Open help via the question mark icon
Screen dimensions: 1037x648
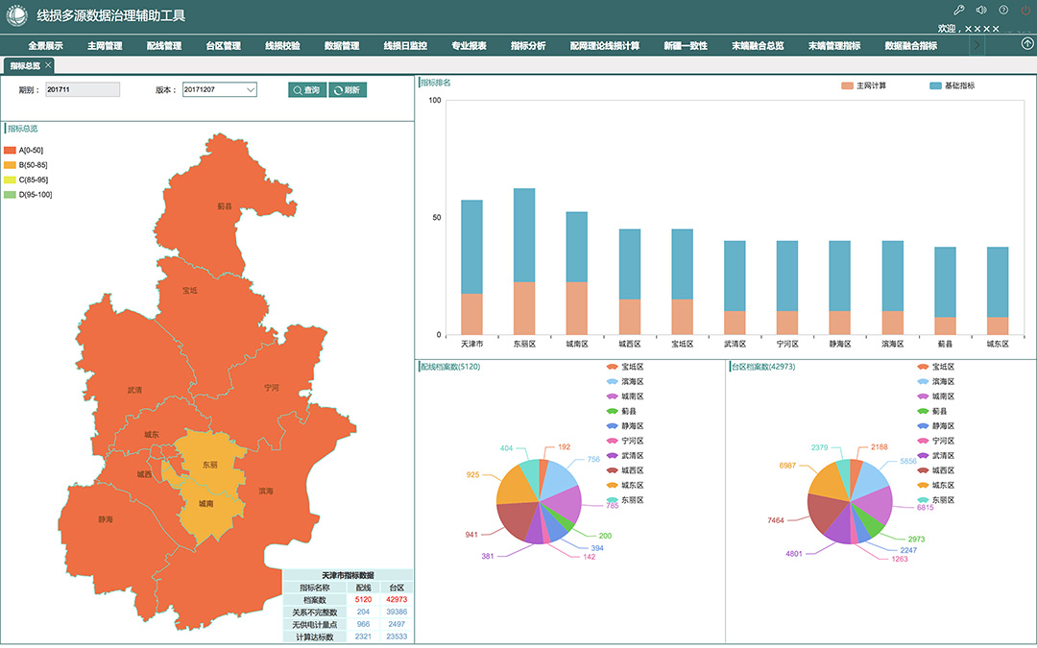tap(1003, 11)
